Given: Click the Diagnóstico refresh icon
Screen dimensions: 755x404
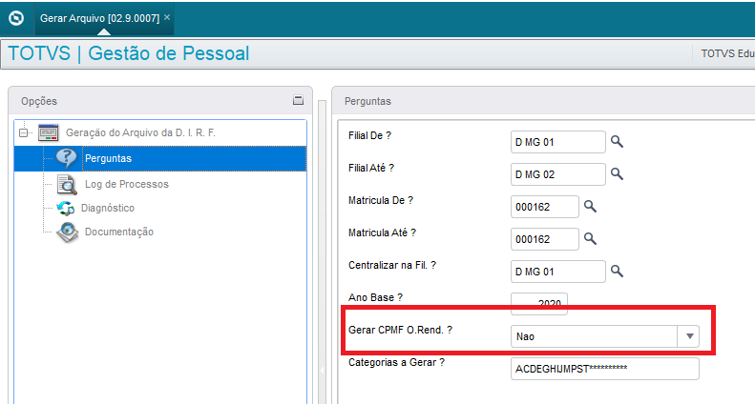Looking at the screenshot, I should 66,209.
